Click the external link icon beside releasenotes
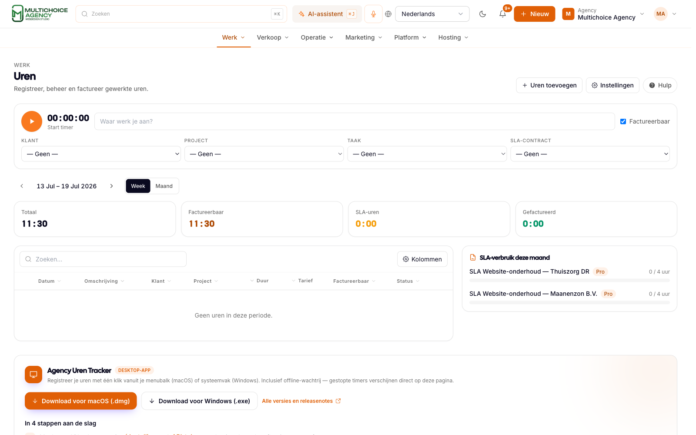696x435 pixels. [x=338, y=401]
